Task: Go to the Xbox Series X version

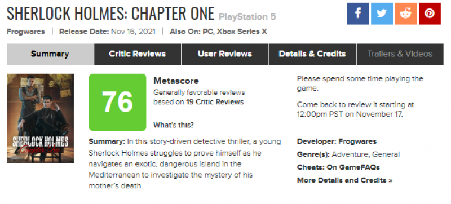Action: pos(242,32)
